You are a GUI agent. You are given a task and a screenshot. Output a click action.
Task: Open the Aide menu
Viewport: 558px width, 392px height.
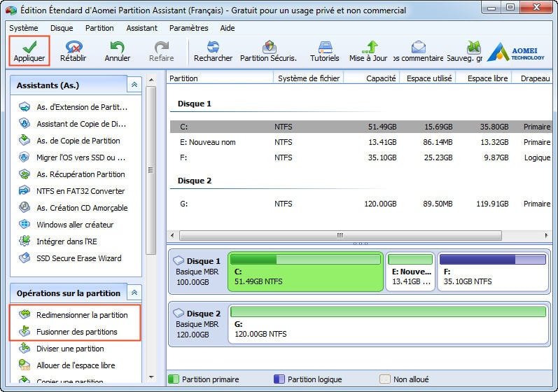227,28
